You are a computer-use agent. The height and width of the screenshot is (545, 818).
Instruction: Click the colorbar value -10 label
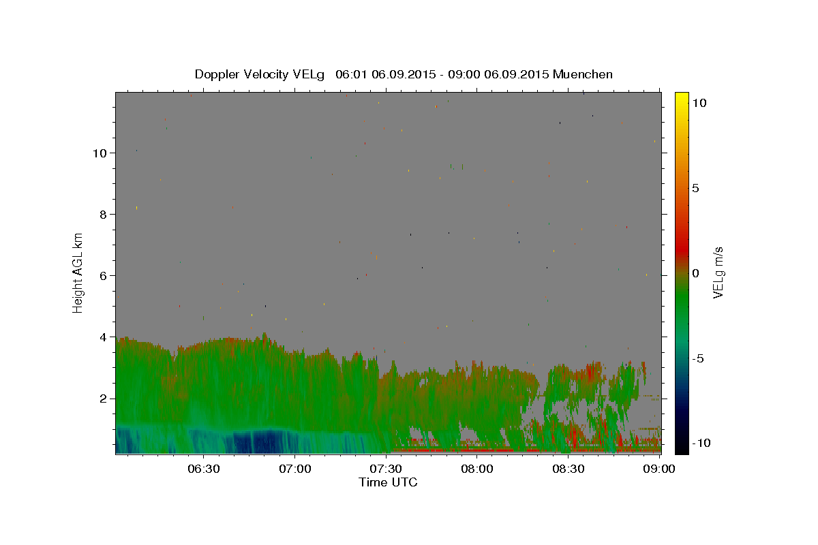click(x=700, y=443)
